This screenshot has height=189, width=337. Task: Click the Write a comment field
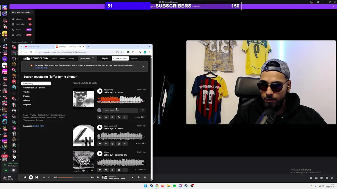pos(120,110)
